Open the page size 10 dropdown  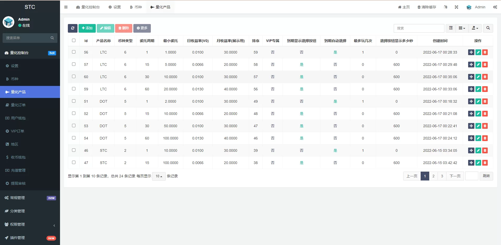[159, 176]
